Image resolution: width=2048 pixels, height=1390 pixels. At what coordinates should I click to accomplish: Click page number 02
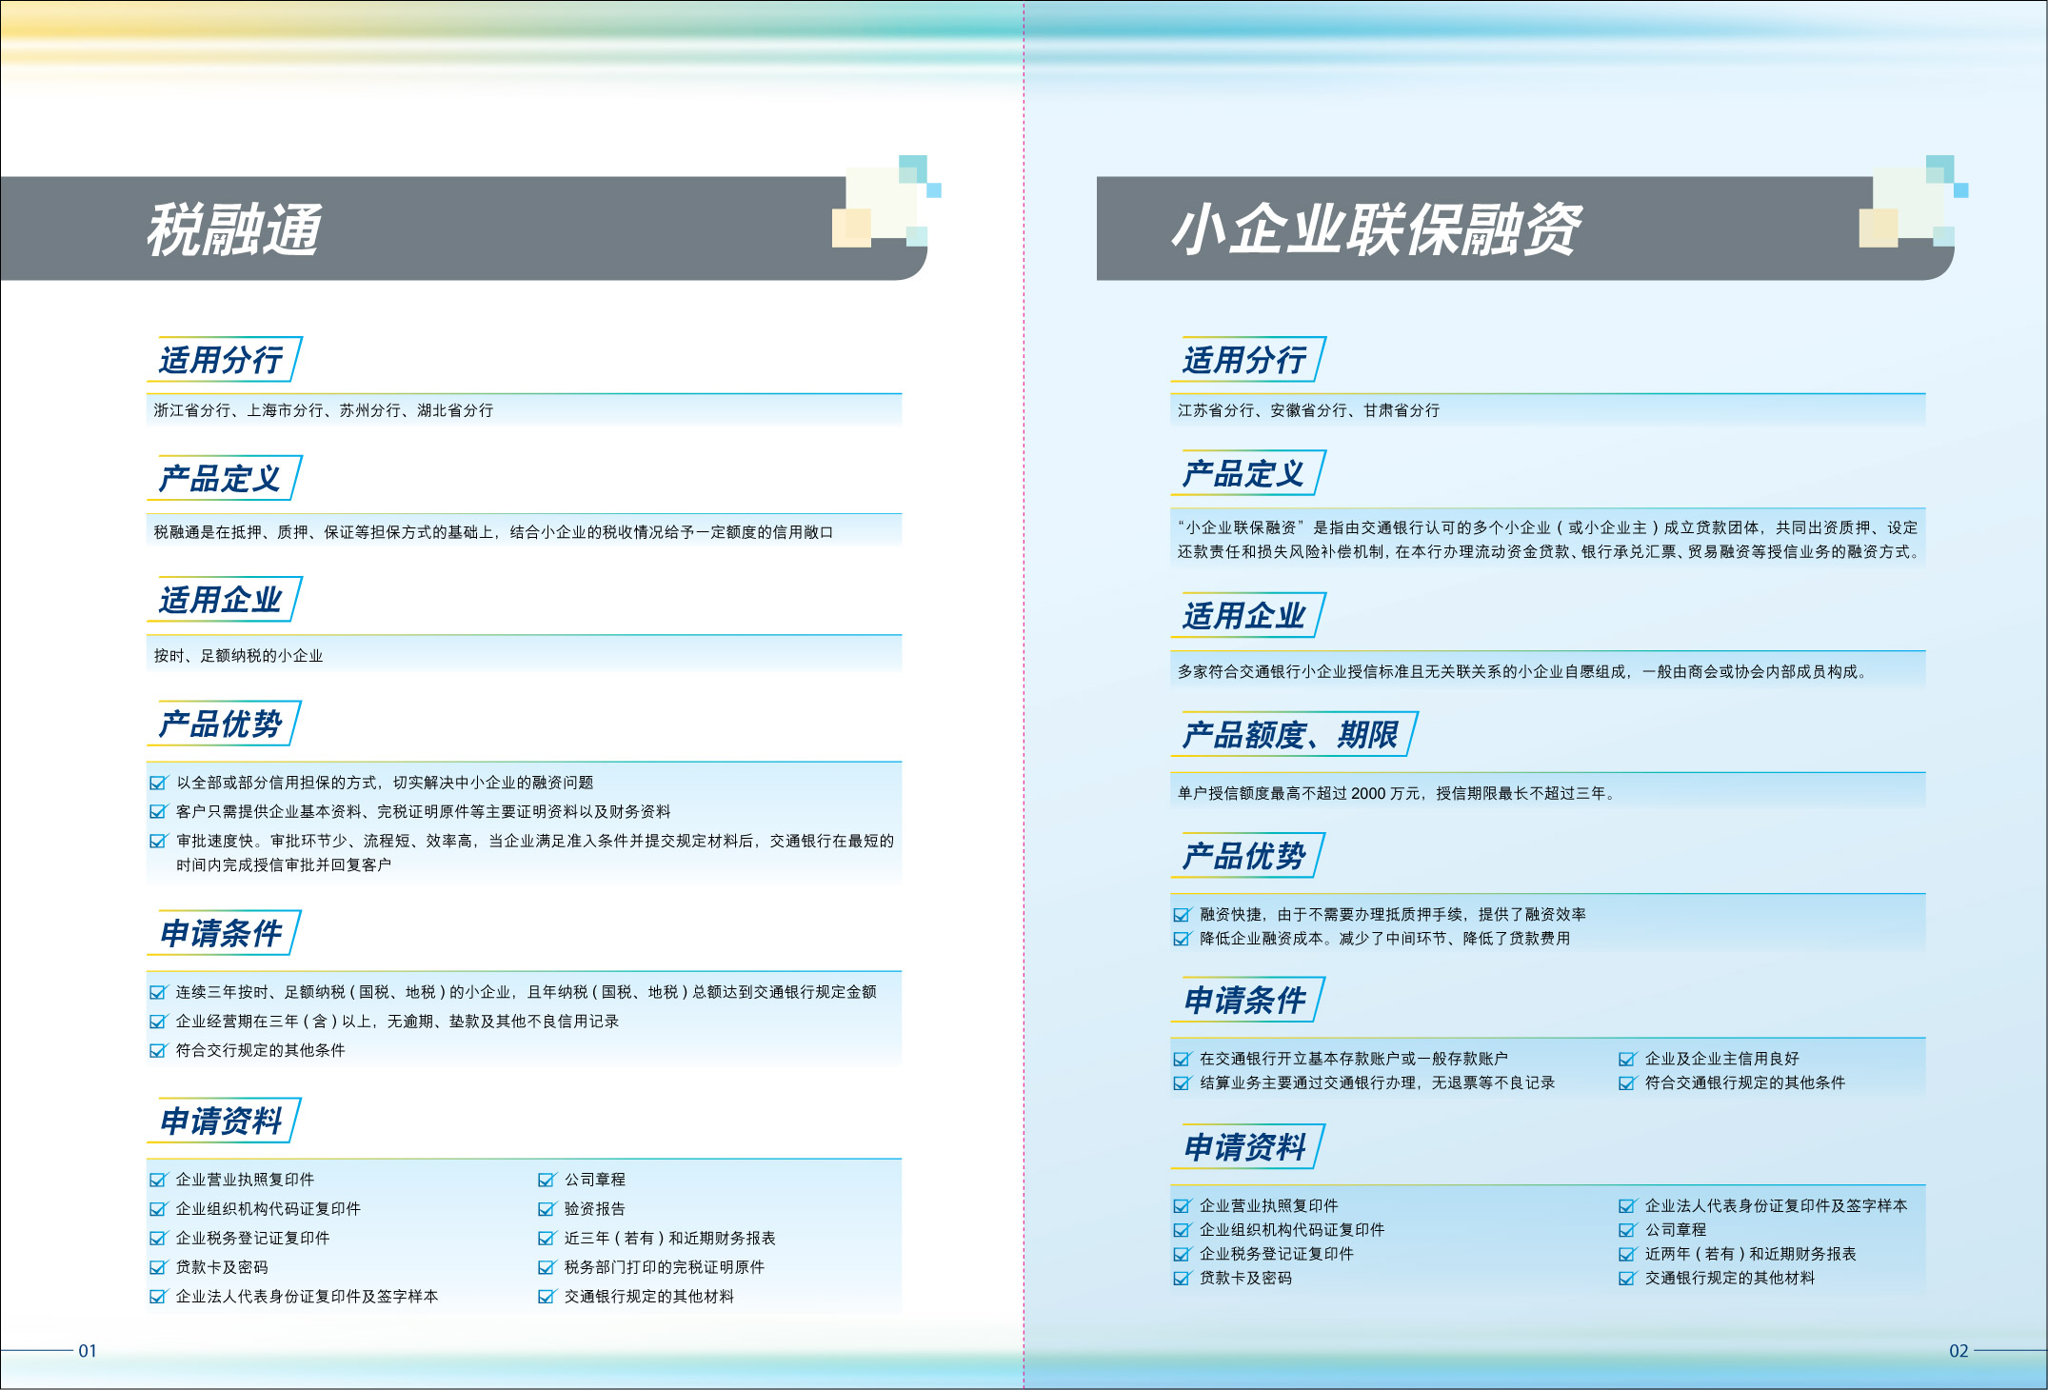(x=1959, y=1350)
